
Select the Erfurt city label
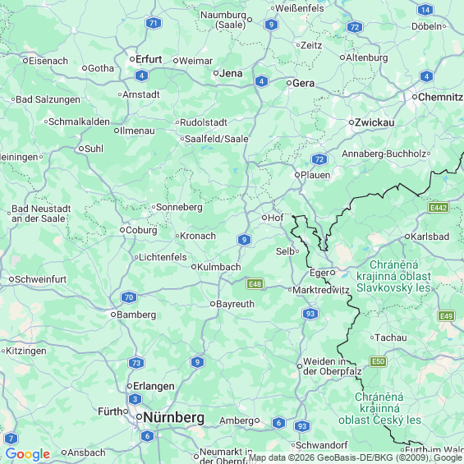(x=149, y=59)
